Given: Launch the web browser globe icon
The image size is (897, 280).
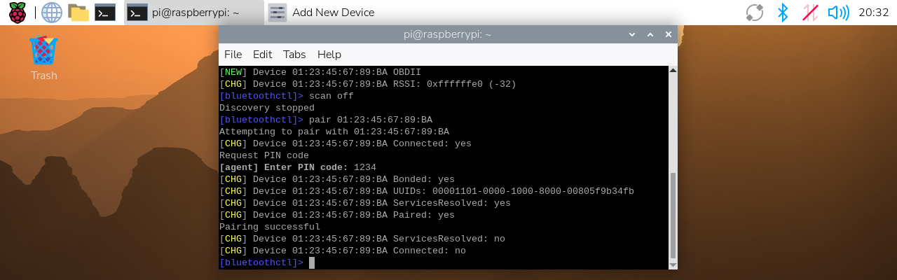Looking at the screenshot, I should point(51,12).
